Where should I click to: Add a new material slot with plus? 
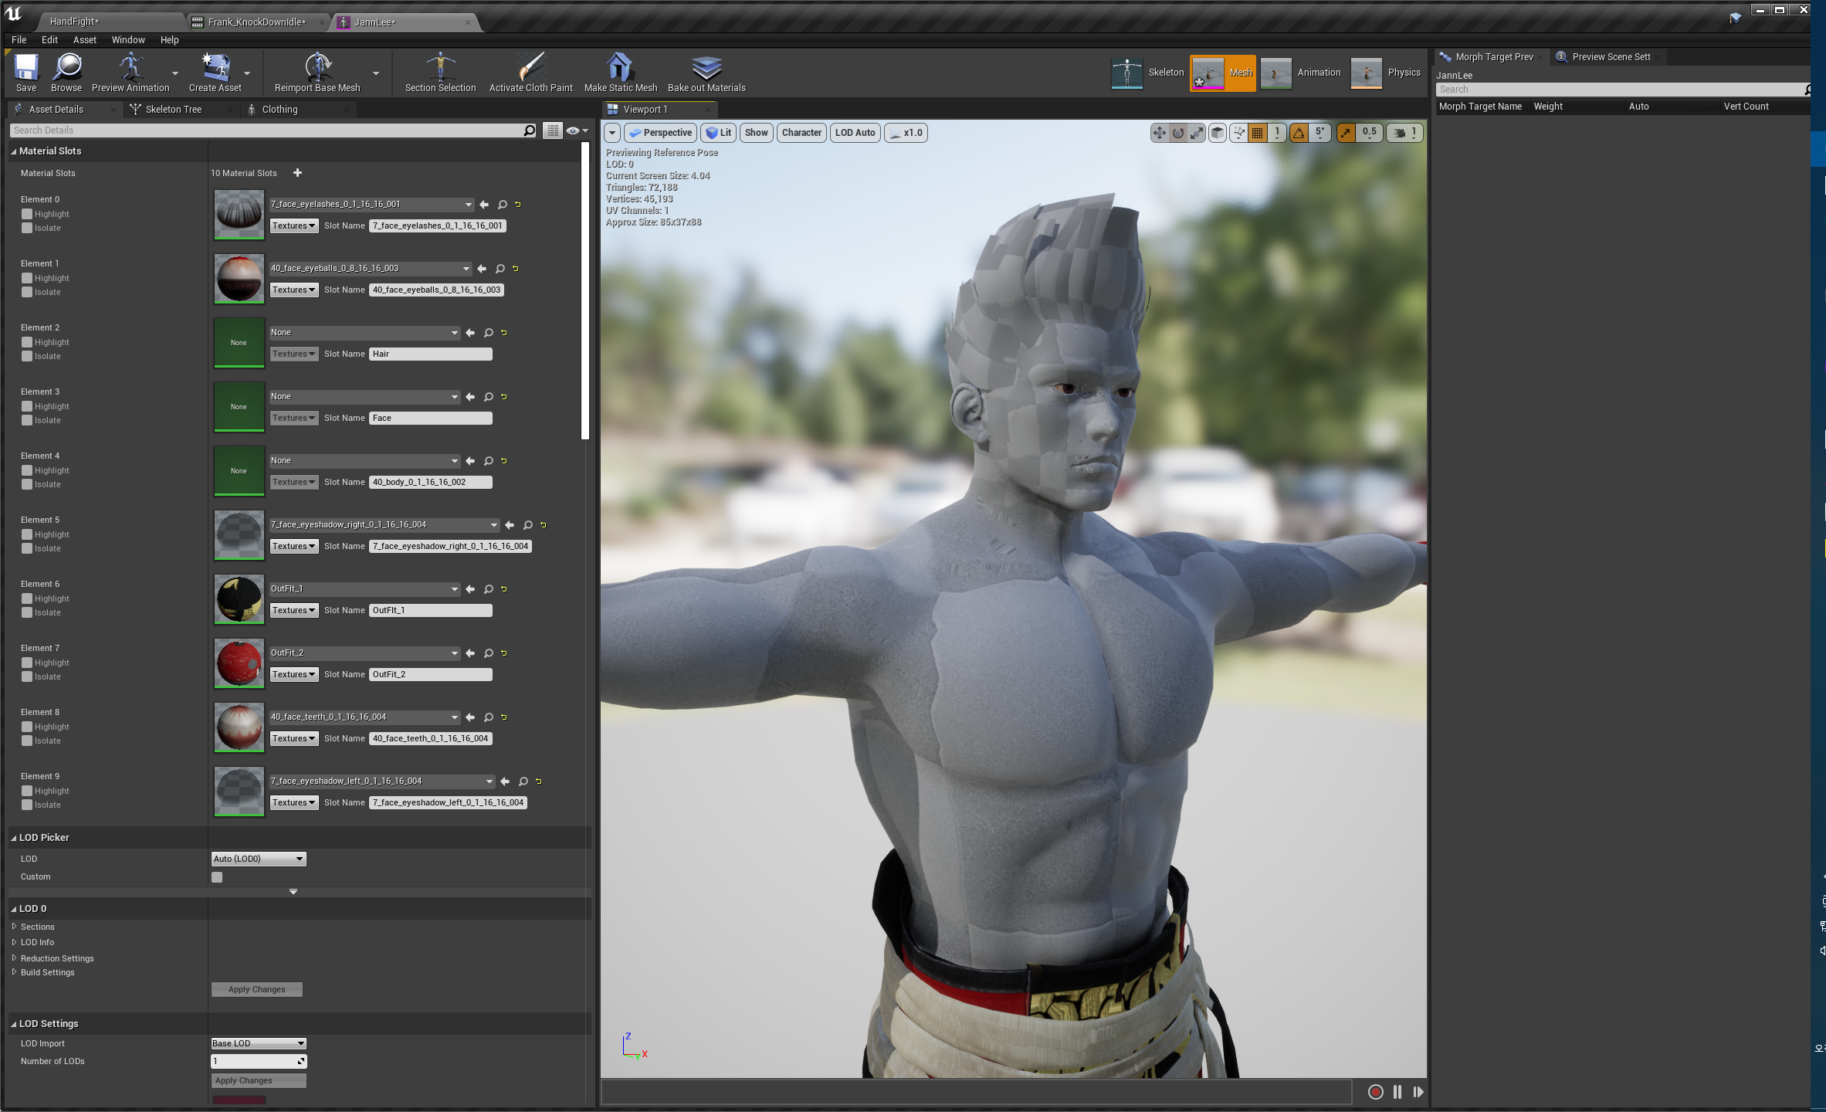(x=297, y=173)
